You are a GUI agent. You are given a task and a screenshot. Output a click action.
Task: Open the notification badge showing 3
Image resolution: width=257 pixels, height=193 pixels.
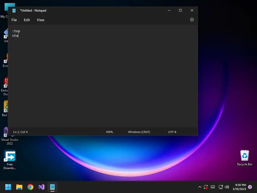(x=250, y=187)
